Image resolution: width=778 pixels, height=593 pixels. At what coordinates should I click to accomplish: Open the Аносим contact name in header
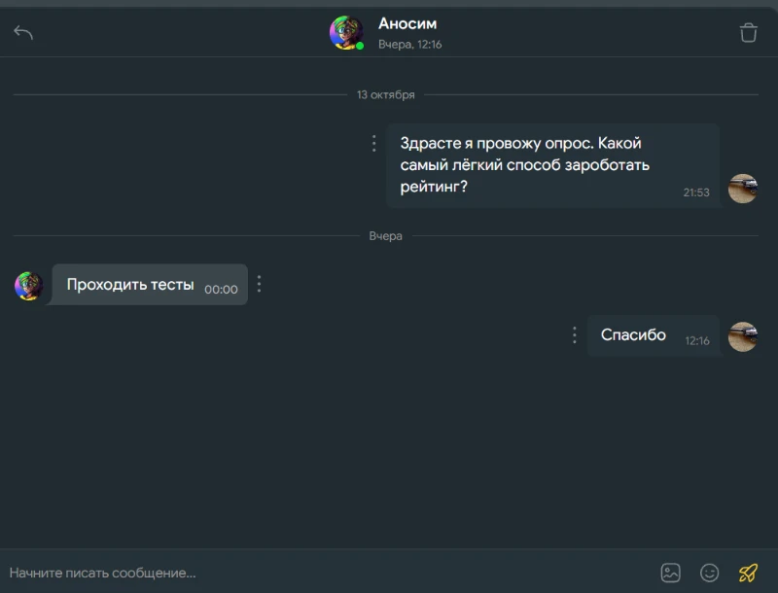pos(407,23)
